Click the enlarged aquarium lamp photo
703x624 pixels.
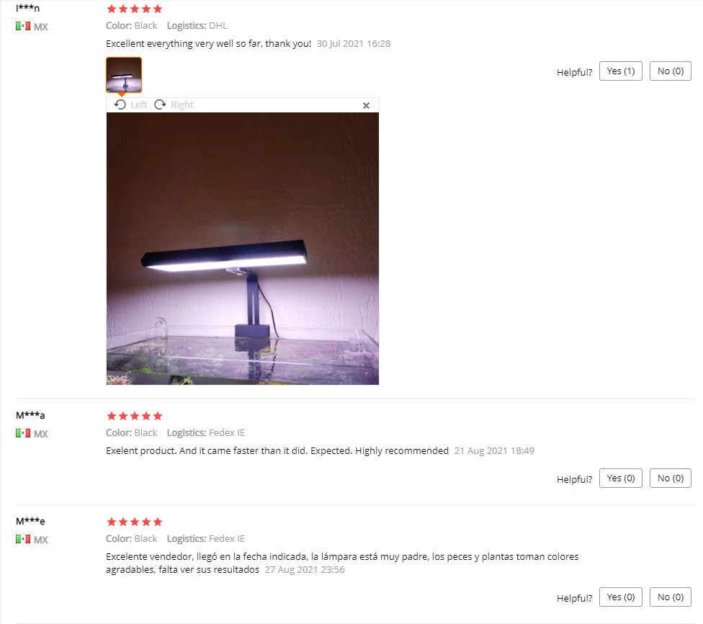coord(243,249)
